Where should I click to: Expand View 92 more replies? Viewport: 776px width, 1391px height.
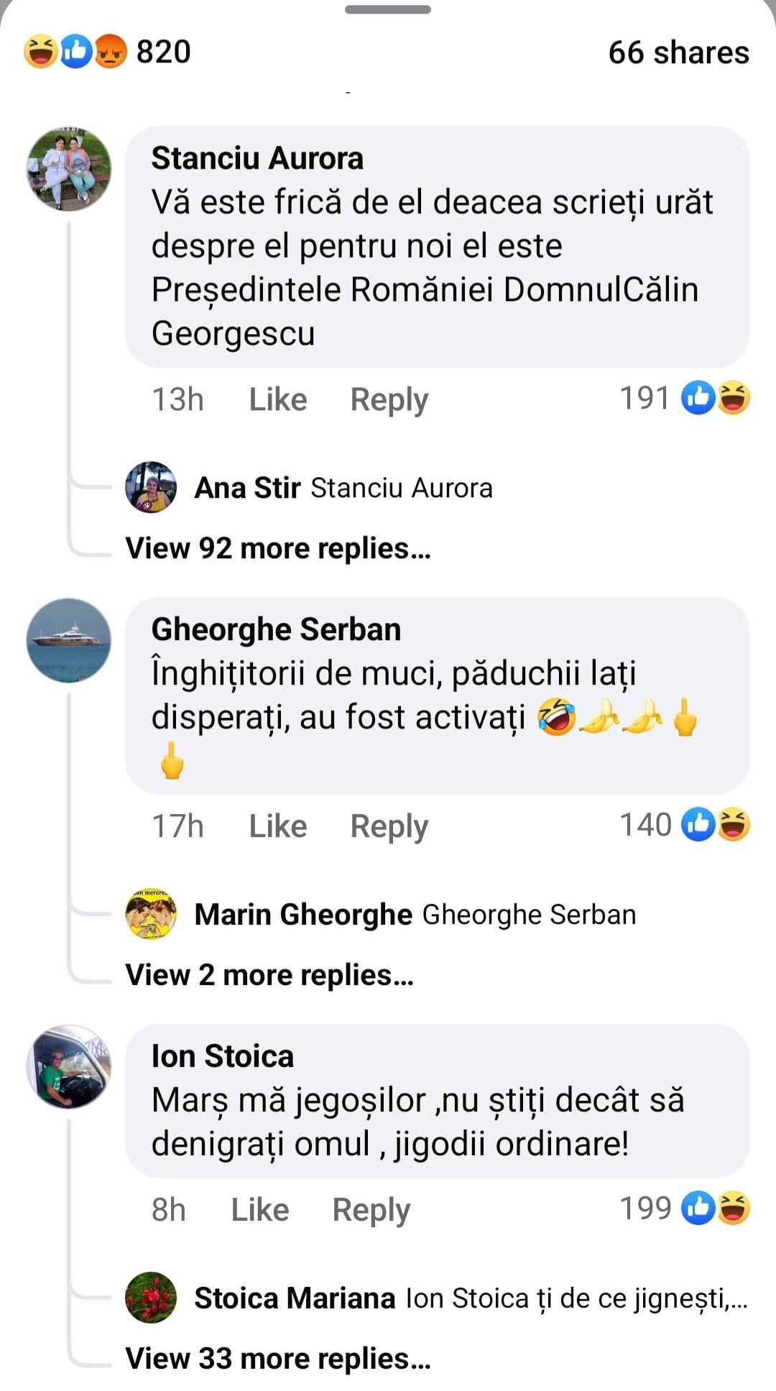[x=278, y=548]
